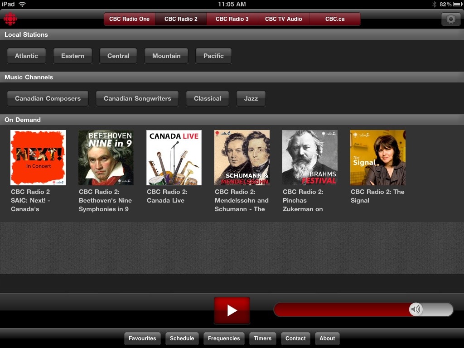Tap the 'CBC Radio 2: The Signal' caption
The height and width of the screenshot is (348, 464).
pos(377,196)
